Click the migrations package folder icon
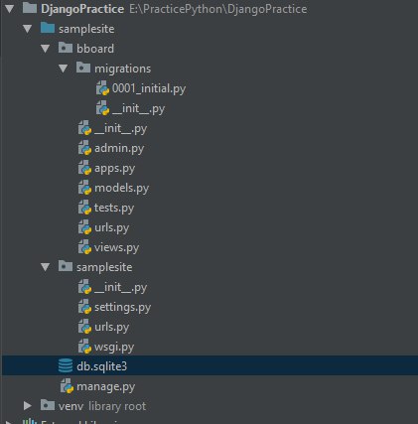The image size is (418, 424). point(83,68)
